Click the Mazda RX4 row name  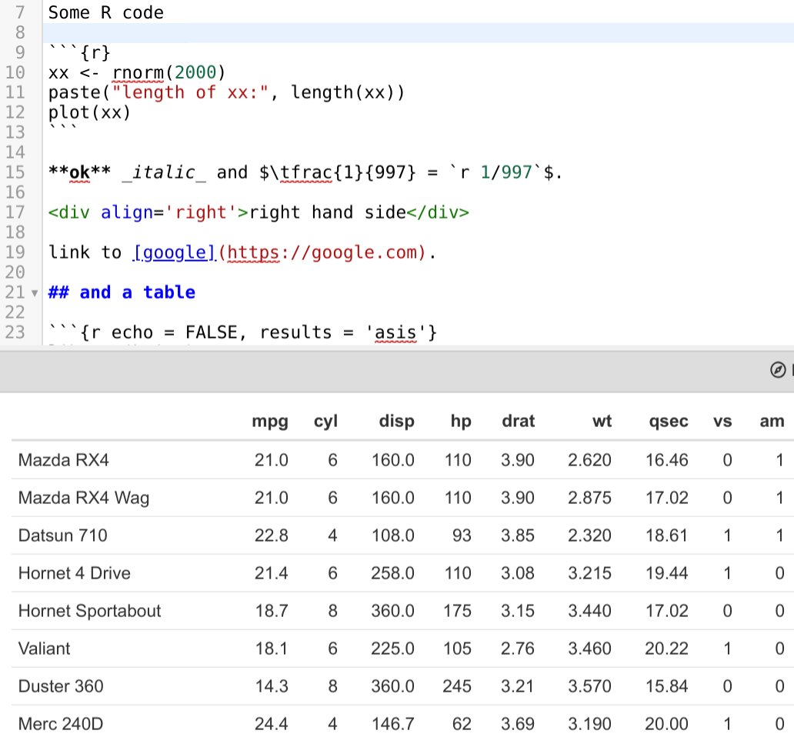click(63, 459)
